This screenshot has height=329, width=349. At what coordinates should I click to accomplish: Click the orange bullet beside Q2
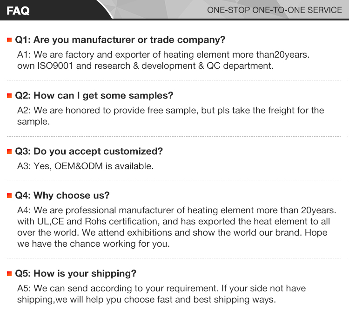[x=9, y=96]
